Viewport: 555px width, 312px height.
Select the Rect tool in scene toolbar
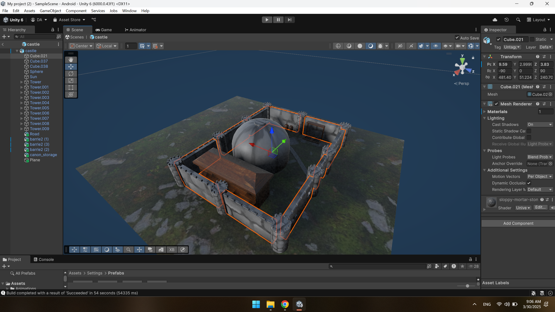point(71,87)
